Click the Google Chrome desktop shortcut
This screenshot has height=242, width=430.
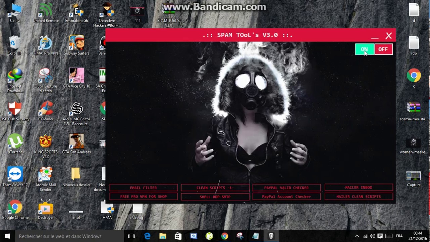15,210
